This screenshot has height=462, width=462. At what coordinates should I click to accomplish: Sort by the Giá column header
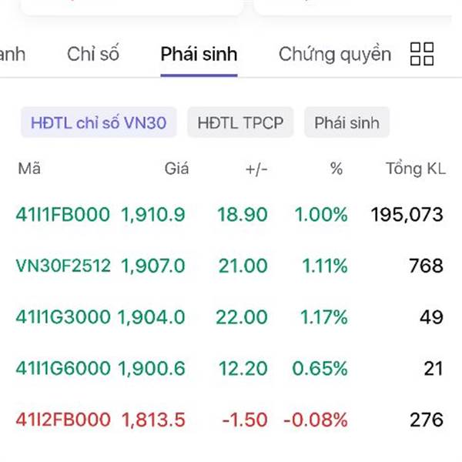[176, 169]
